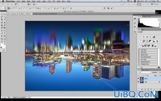Add a Brightness/Contrast adjustment via sun icon
161x101 pixels.
tap(144, 37)
